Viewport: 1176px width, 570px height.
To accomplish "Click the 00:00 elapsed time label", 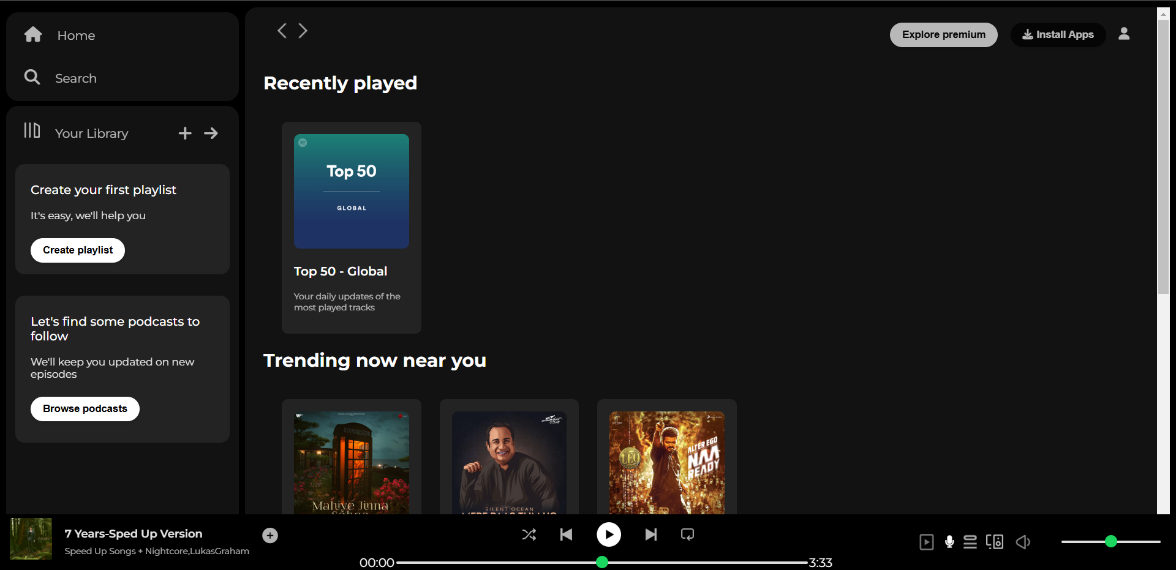I will click(377, 563).
